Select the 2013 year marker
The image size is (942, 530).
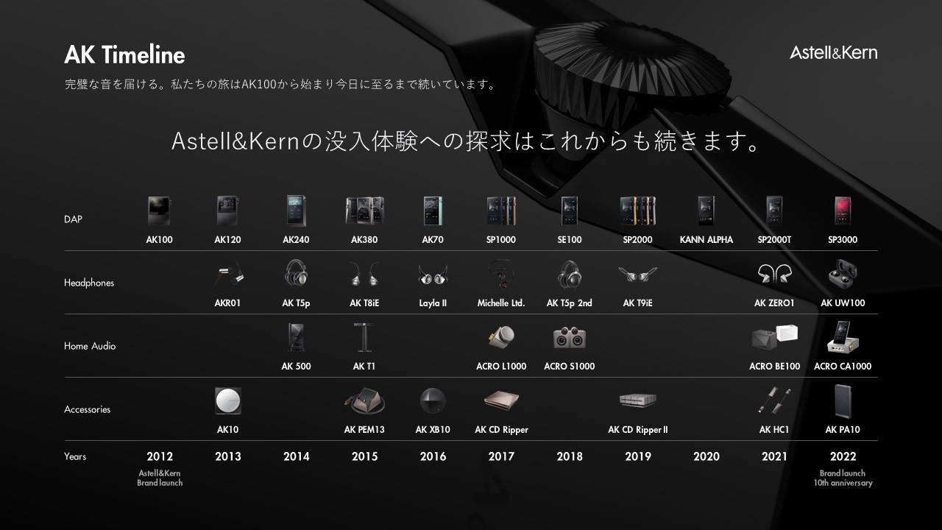tap(228, 456)
